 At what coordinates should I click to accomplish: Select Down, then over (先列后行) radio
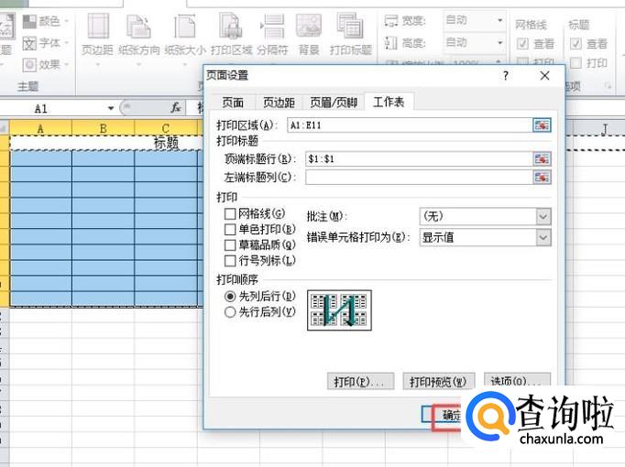pos(230,297)
